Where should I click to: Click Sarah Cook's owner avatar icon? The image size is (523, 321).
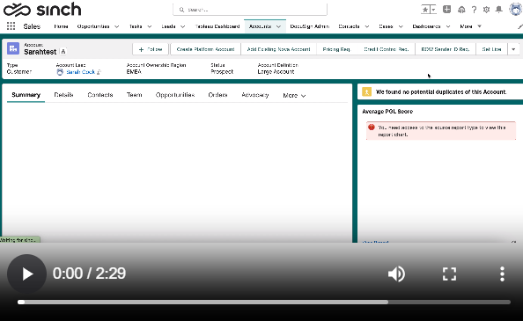(60, 72)
